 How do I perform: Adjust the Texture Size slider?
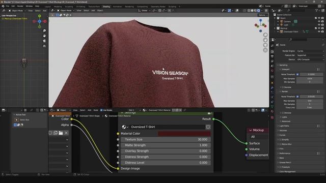(x=166, y=139)
